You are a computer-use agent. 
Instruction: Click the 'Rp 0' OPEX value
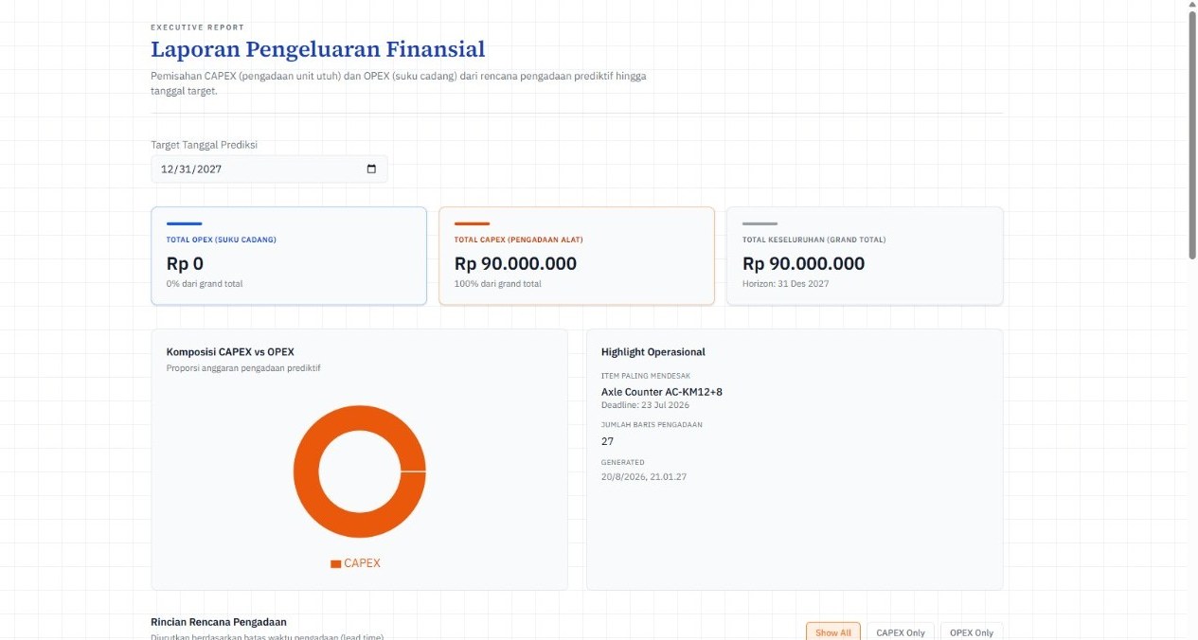coord(185,264)
